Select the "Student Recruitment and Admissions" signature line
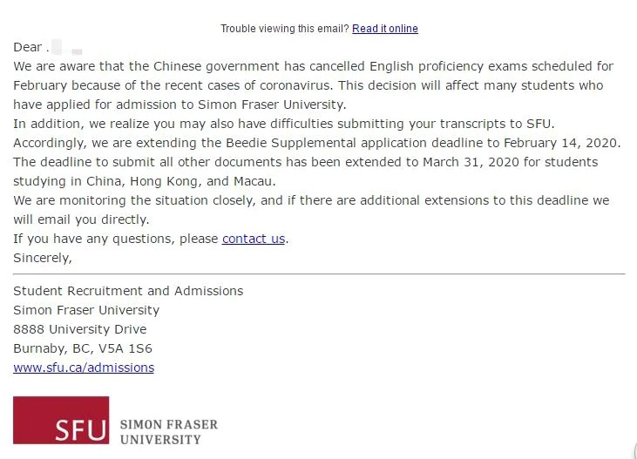The image size is (637, 459). (128, 291)
